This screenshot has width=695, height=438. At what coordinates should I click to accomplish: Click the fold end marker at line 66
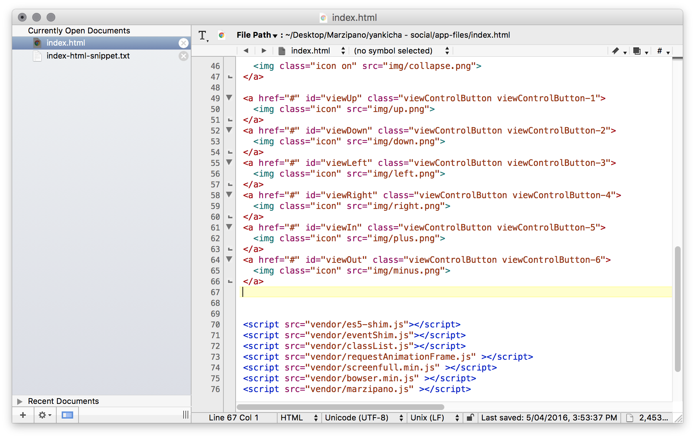230,281
